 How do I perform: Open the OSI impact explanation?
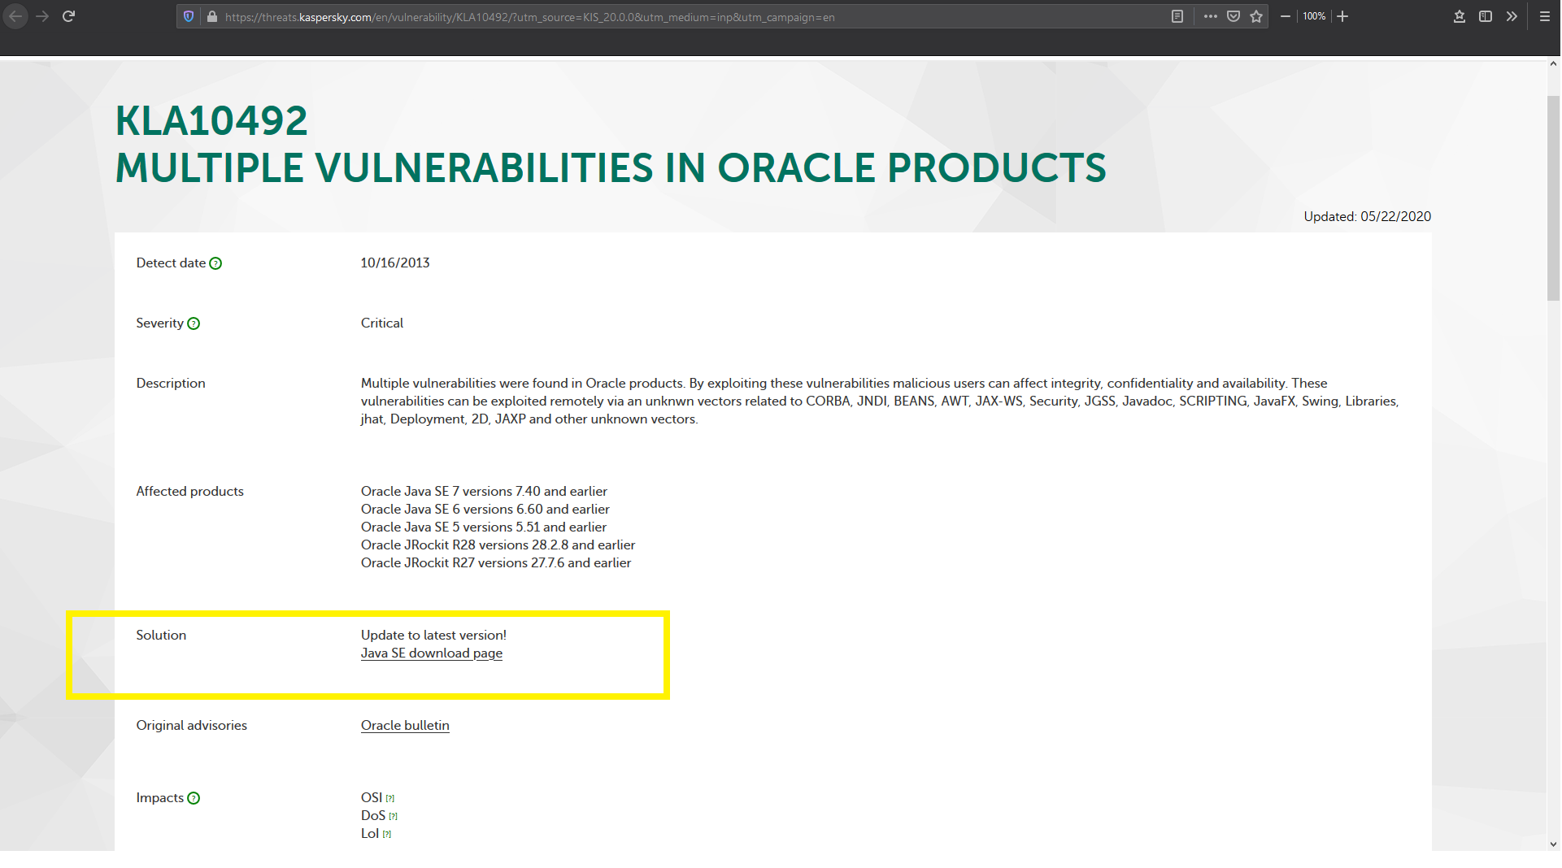390,799
